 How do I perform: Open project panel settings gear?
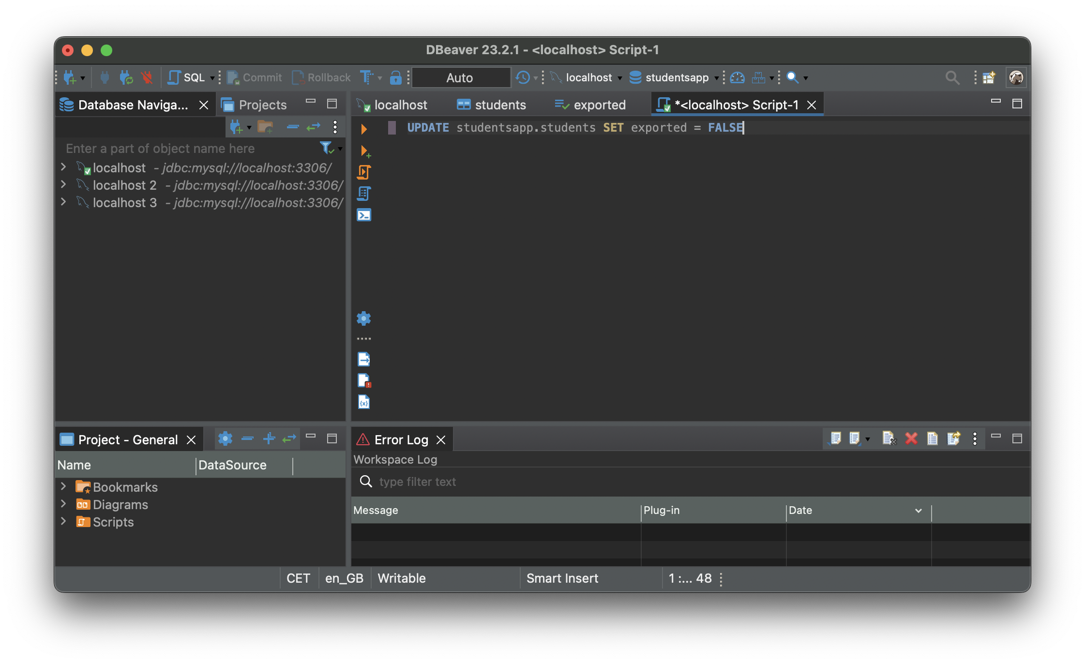[x=225, y=438]
